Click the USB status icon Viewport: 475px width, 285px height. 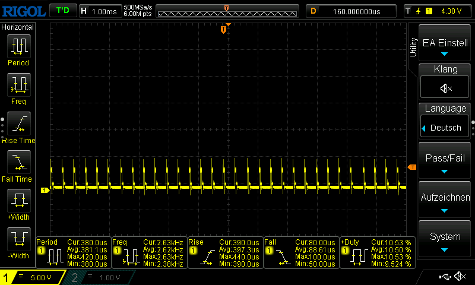point(445,276)
